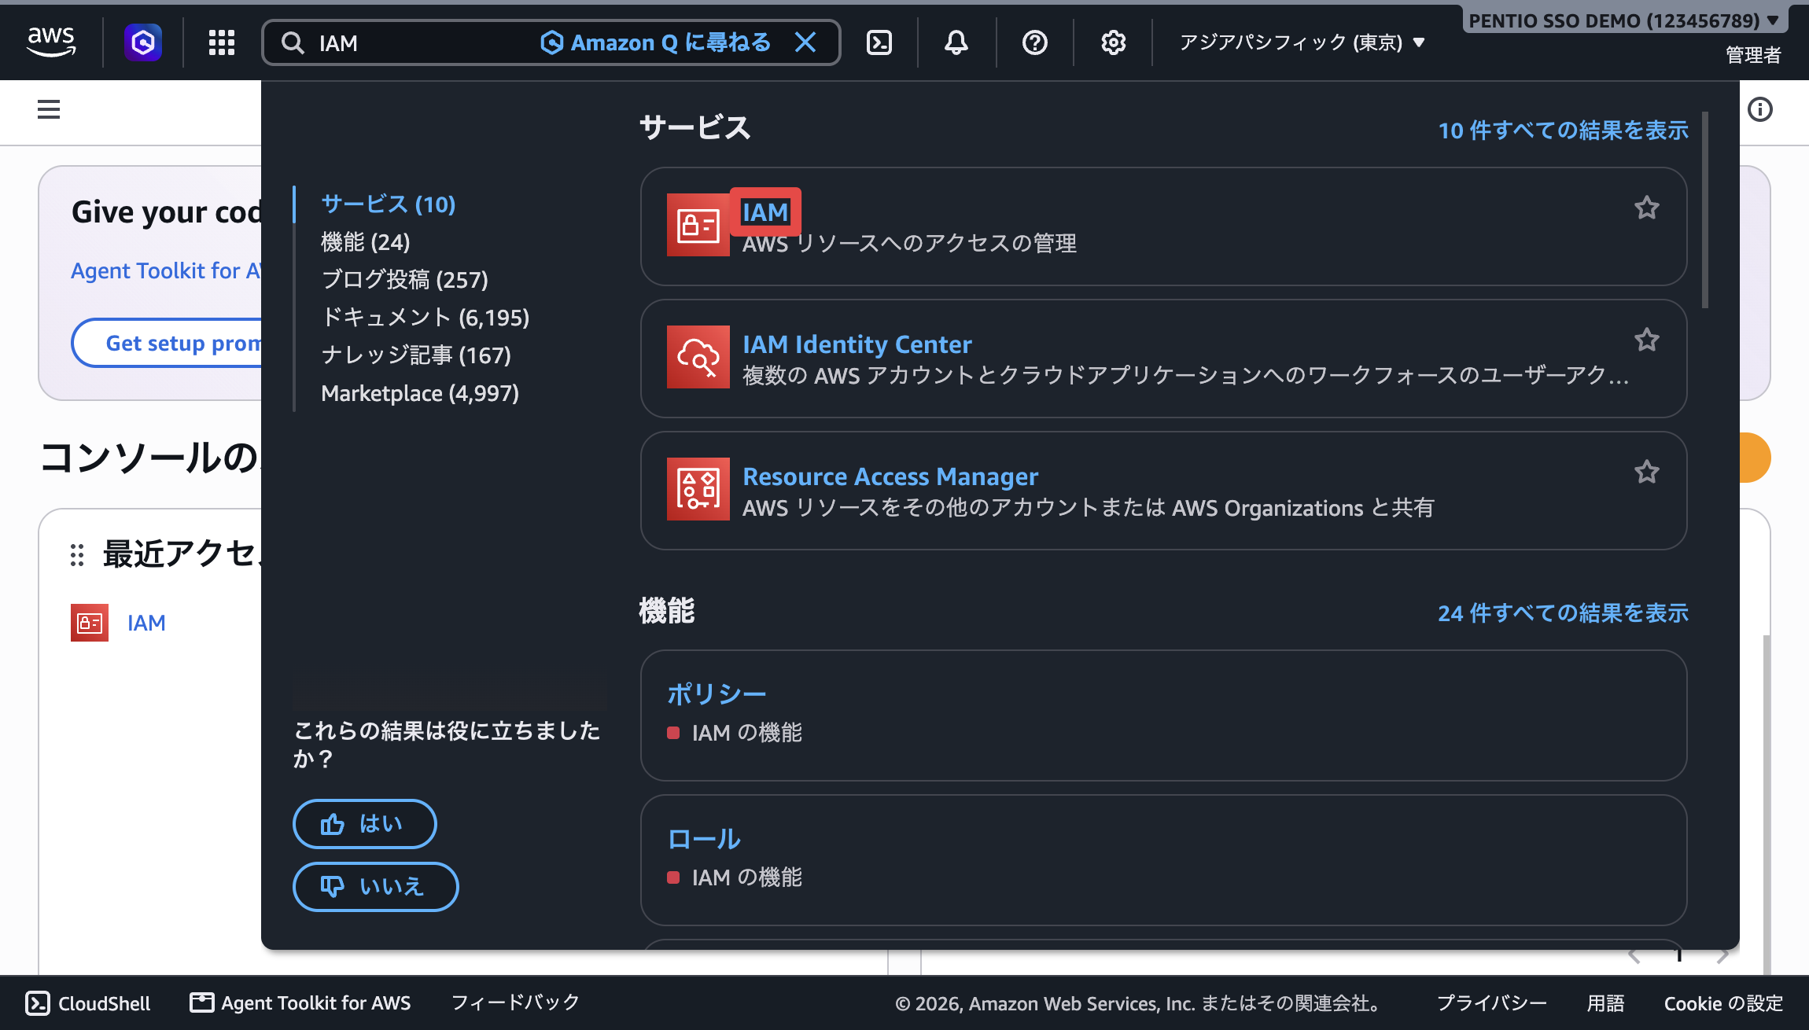Select the 機能 (24) filter
The image size is (1809, 1030).
(366, 242)
